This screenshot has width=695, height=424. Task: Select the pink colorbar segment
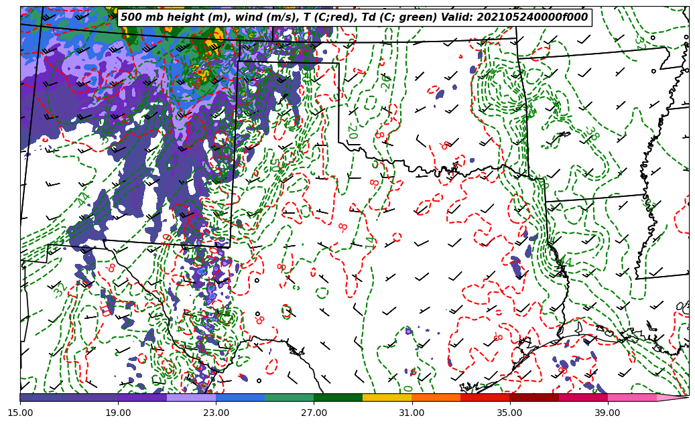point(631,397)
